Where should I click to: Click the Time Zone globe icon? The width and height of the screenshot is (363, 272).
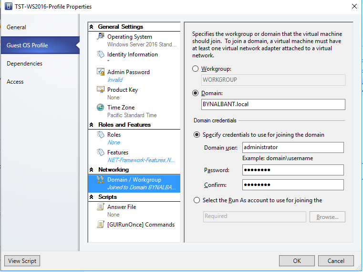click(101, 107)
